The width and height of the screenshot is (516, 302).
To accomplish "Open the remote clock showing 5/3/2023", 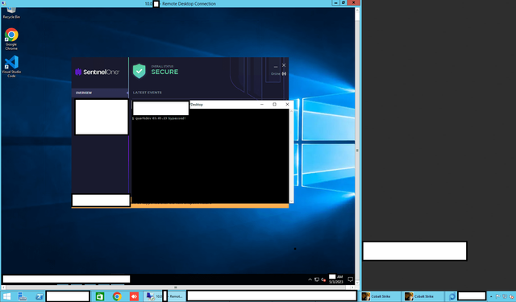I will coord(336,279).
